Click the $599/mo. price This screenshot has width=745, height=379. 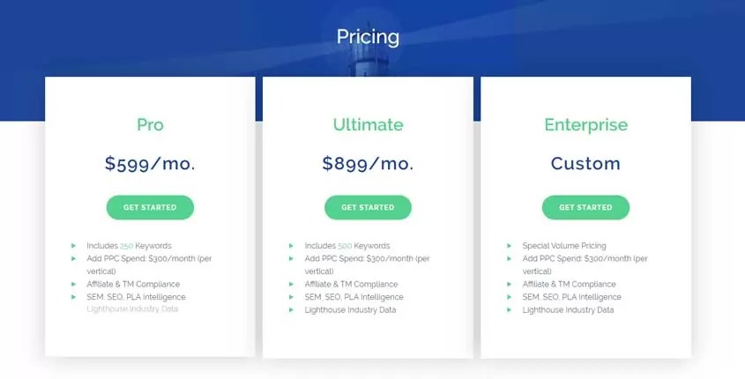[150, 163]
